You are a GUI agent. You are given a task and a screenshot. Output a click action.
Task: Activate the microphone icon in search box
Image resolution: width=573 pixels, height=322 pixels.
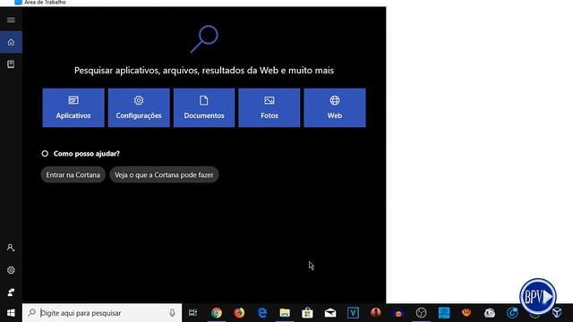172,313
